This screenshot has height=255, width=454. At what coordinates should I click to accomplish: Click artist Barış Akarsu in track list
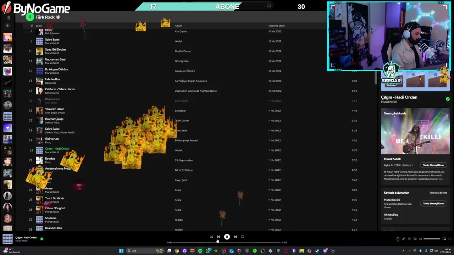pos(52,93)
